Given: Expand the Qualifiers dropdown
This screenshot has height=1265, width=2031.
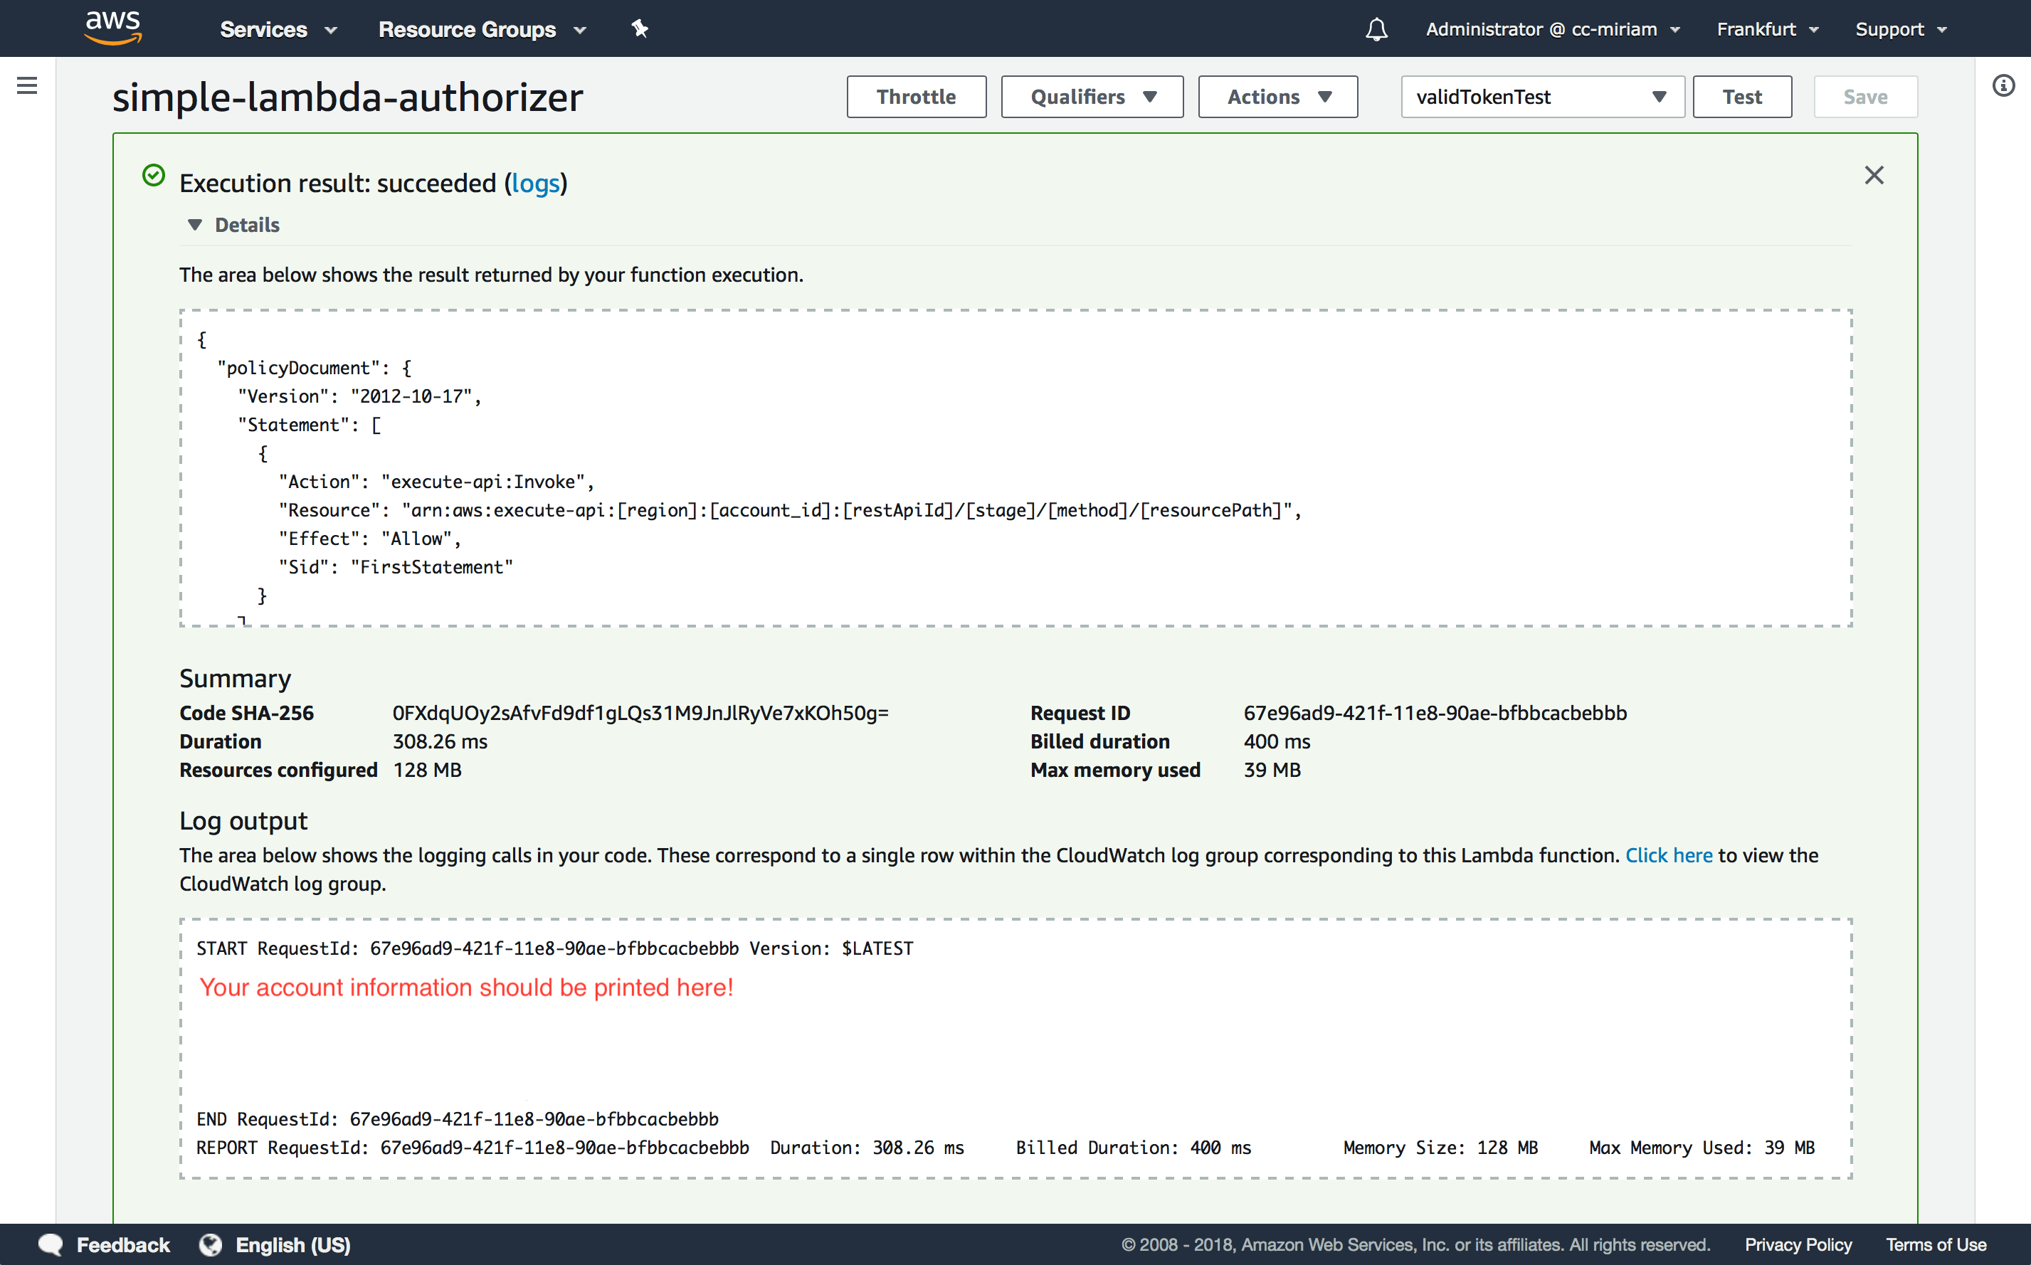Looking at the screenshot, I should (x=1092, y=97).
